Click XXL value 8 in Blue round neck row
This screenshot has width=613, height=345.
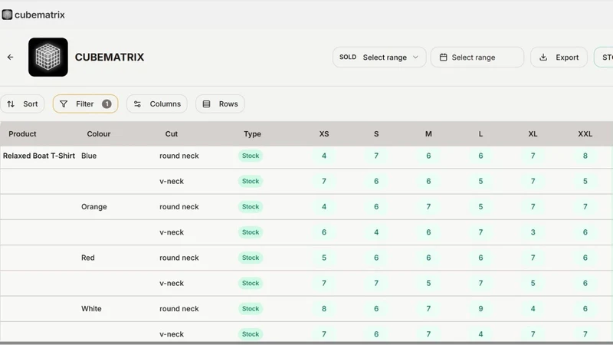coord(585,156)
